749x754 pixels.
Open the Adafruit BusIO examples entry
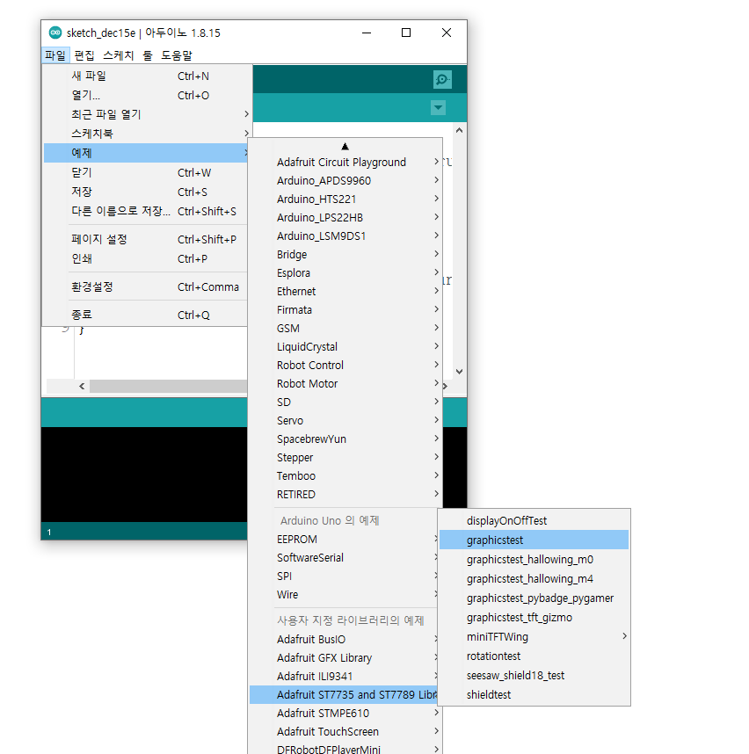coord(344,639)
